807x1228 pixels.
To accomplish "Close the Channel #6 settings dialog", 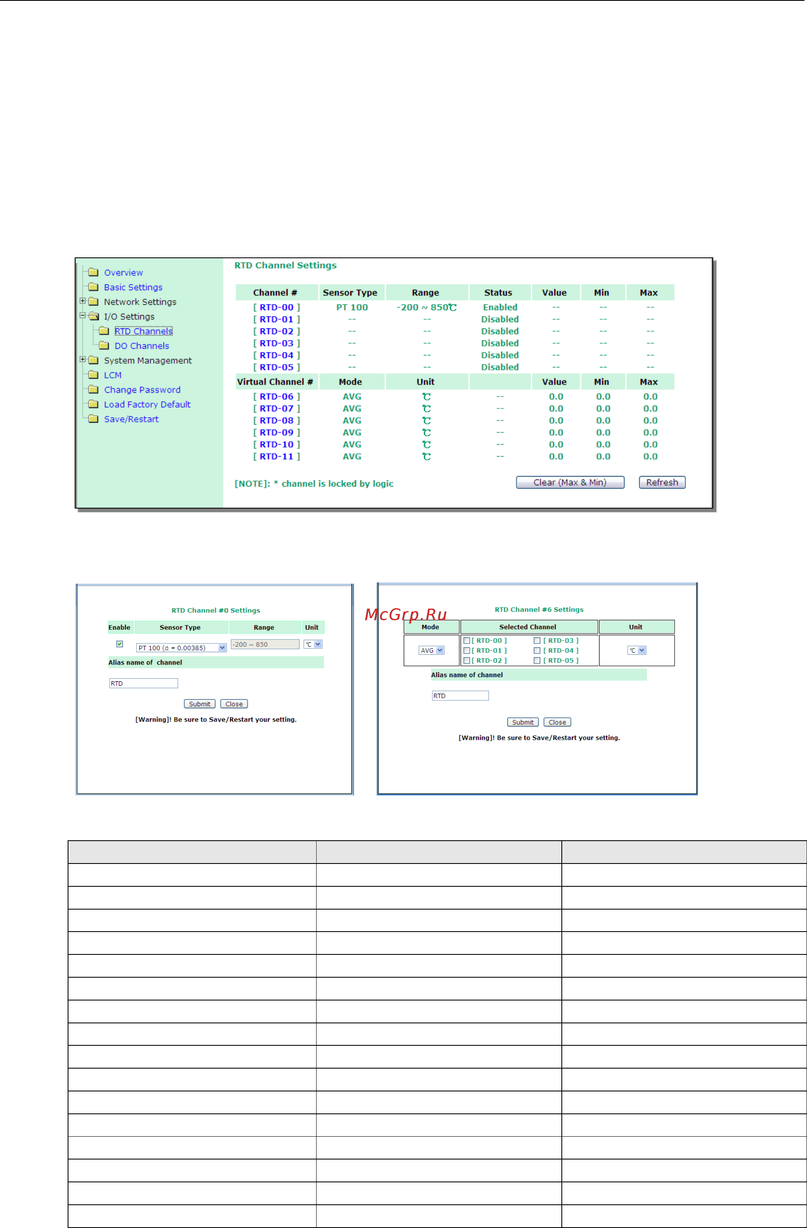I will click(x=557, y=722).
